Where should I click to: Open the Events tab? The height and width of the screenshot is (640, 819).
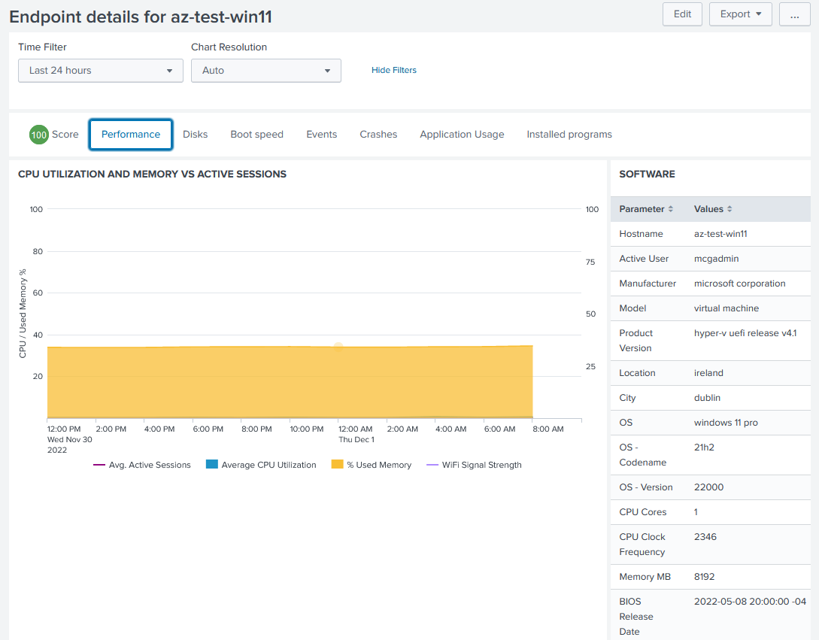[322, 135]
